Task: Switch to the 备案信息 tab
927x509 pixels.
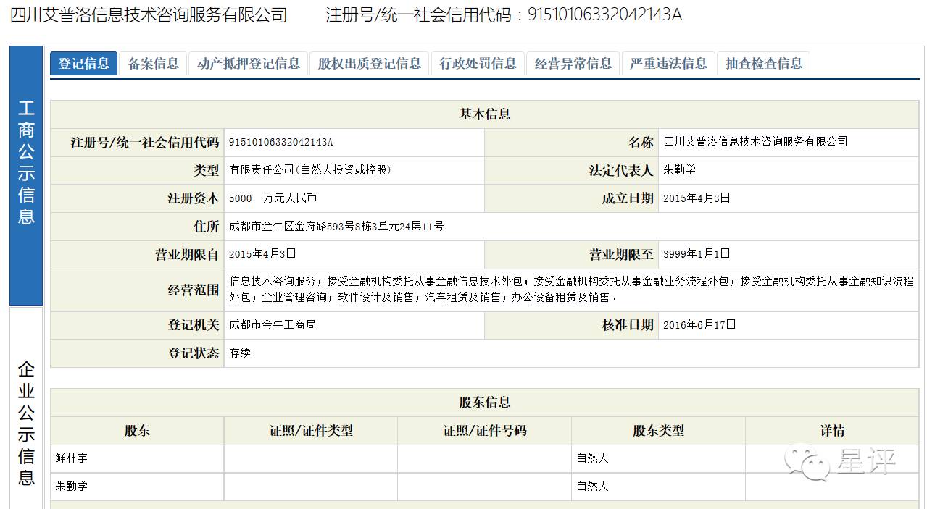Action: (152, 63)
